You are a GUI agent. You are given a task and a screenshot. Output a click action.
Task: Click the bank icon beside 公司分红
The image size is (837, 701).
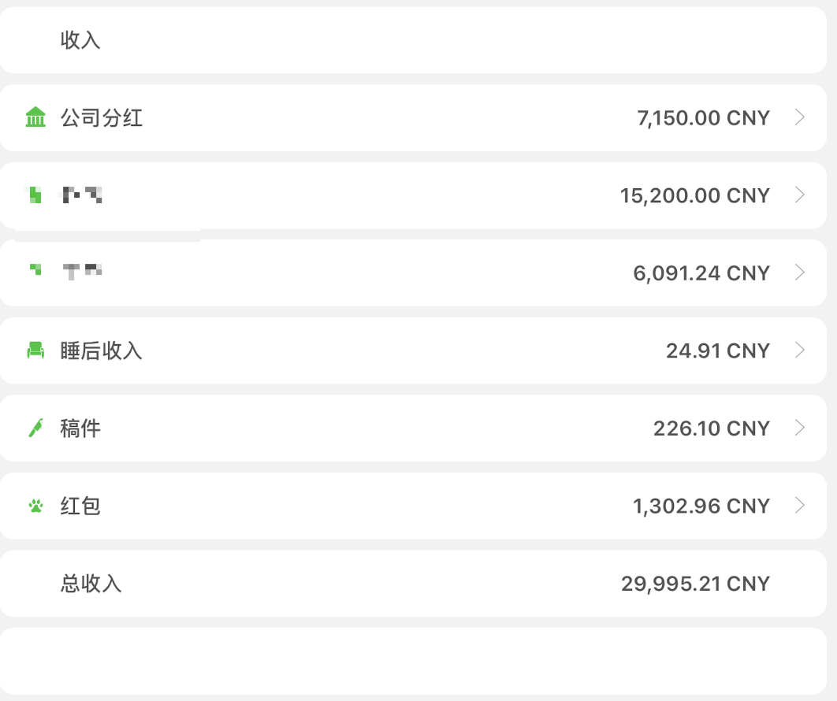point(35,118)
